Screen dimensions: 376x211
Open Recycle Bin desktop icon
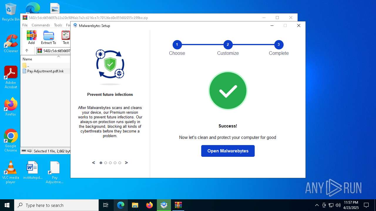coord(11,12)
